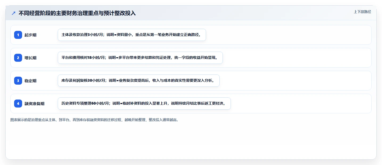Click the arrow icon beside the chart title
This screenshot has height=165, width=382.
coord(14,13)
